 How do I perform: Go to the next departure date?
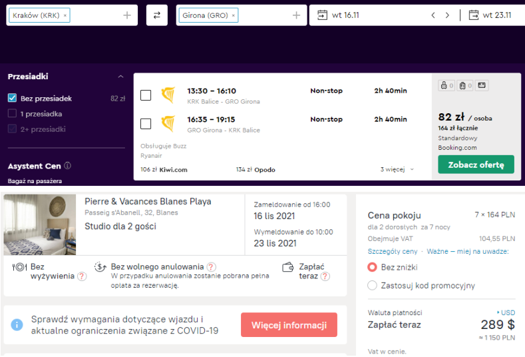448,15
